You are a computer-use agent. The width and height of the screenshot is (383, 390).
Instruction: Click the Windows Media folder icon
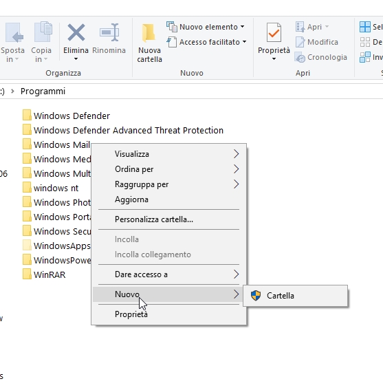(27, 159)
